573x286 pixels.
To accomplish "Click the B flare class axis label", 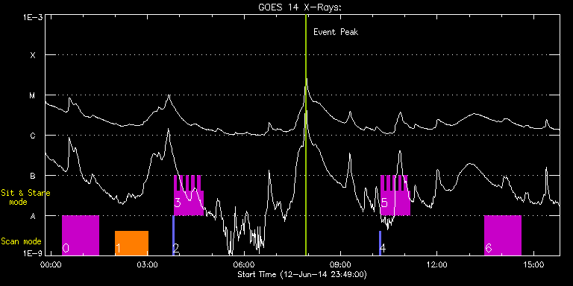I will coord(33,176).
